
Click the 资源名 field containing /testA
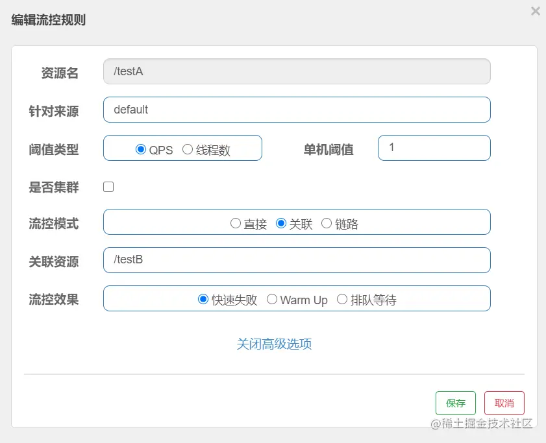[x=297, y=71]
